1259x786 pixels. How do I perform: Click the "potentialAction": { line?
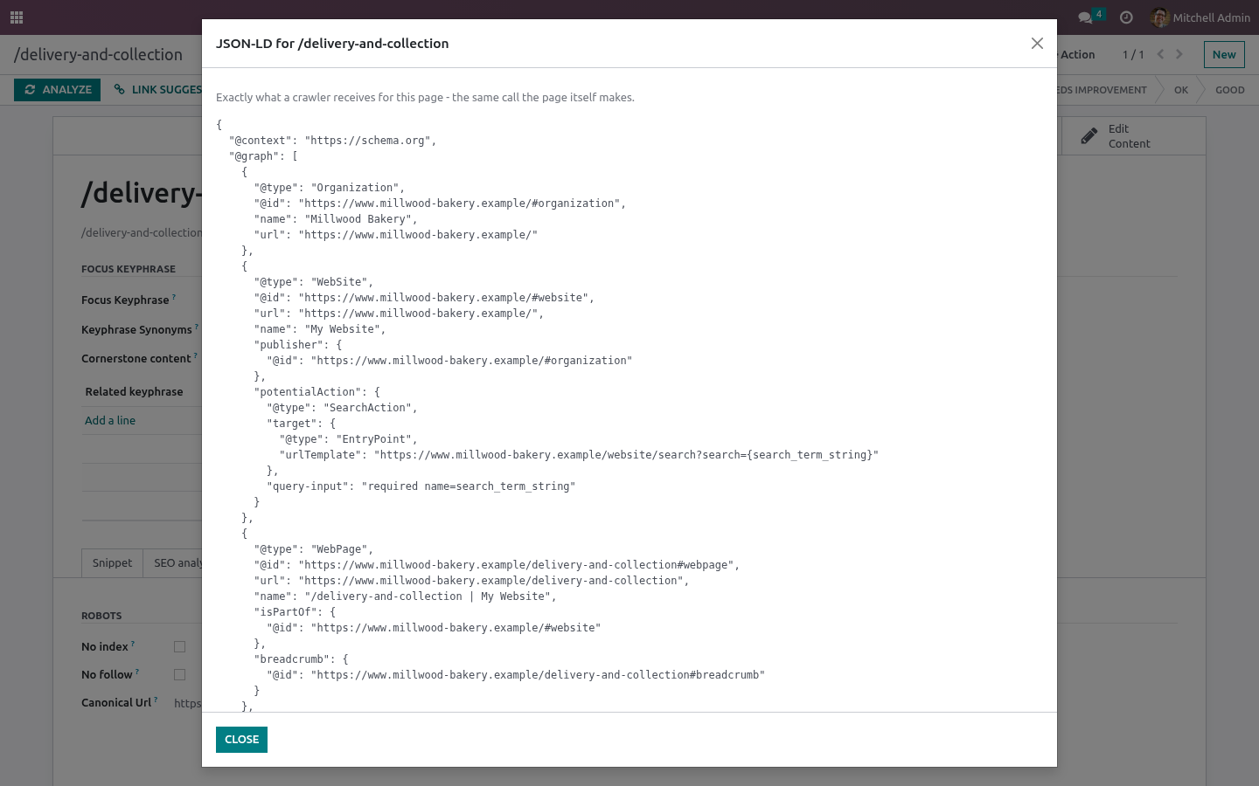coord(317,392)
